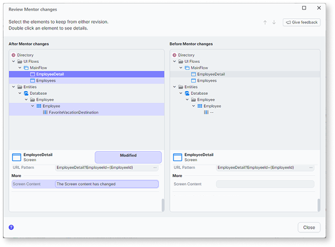Click EmployeeDetail screen icon in After properties header
The width and height of the screenshot is (335, 247).
pyautogui.click(x=16, y=157)
